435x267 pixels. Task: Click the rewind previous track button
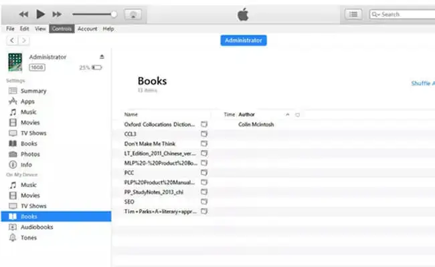(23, 14)
